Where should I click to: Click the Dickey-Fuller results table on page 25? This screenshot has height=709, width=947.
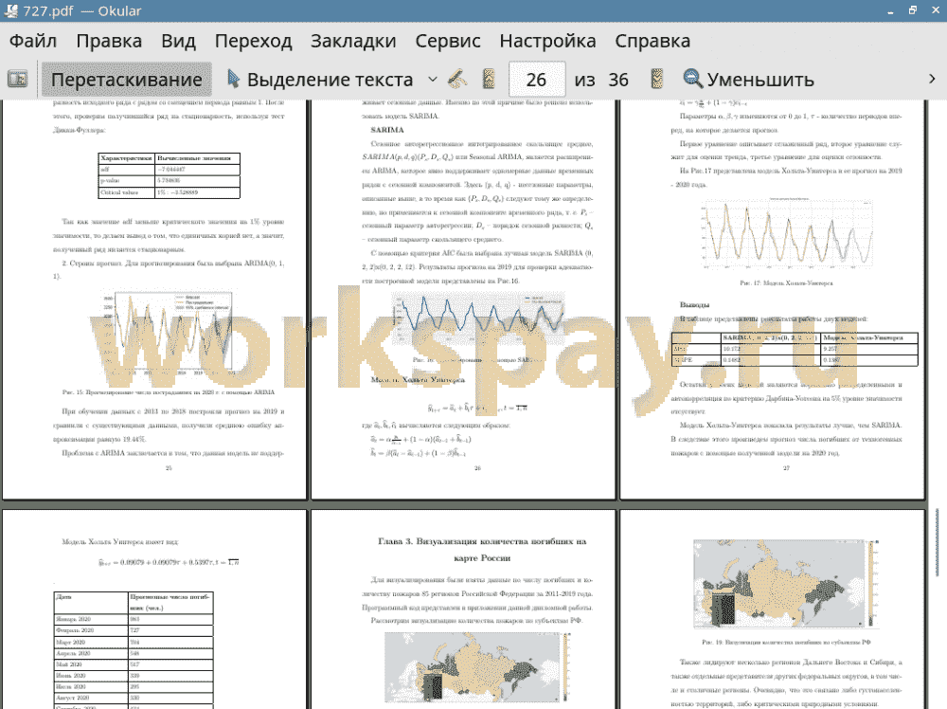coord(170,175)
